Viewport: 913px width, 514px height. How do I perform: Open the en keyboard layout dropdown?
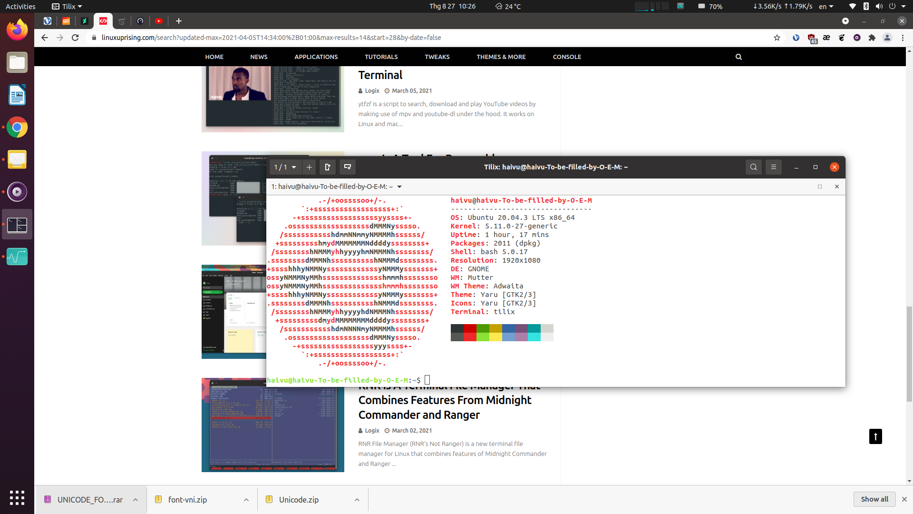(826, 6)
